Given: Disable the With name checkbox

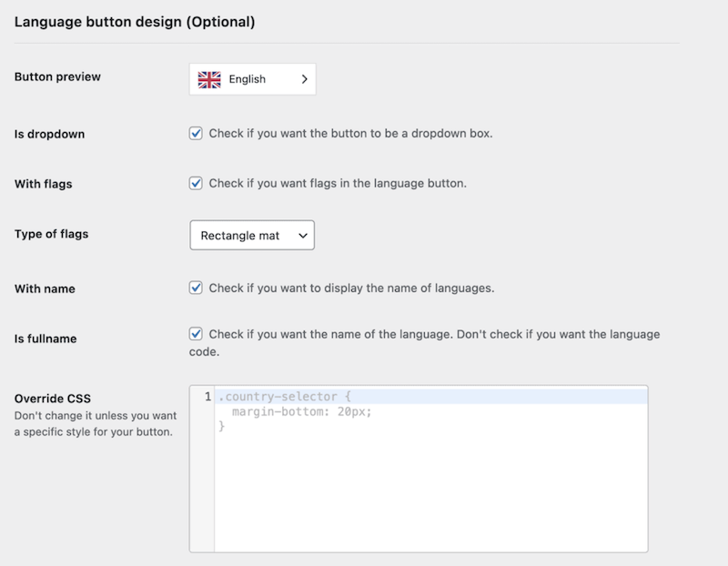Looking at the screenshot, I should (x=196, y=288).
